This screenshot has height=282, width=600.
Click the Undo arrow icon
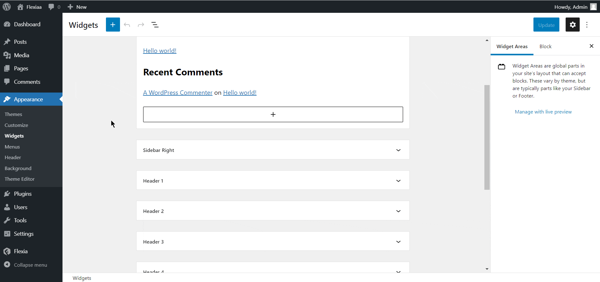click(x=127, y=25)
